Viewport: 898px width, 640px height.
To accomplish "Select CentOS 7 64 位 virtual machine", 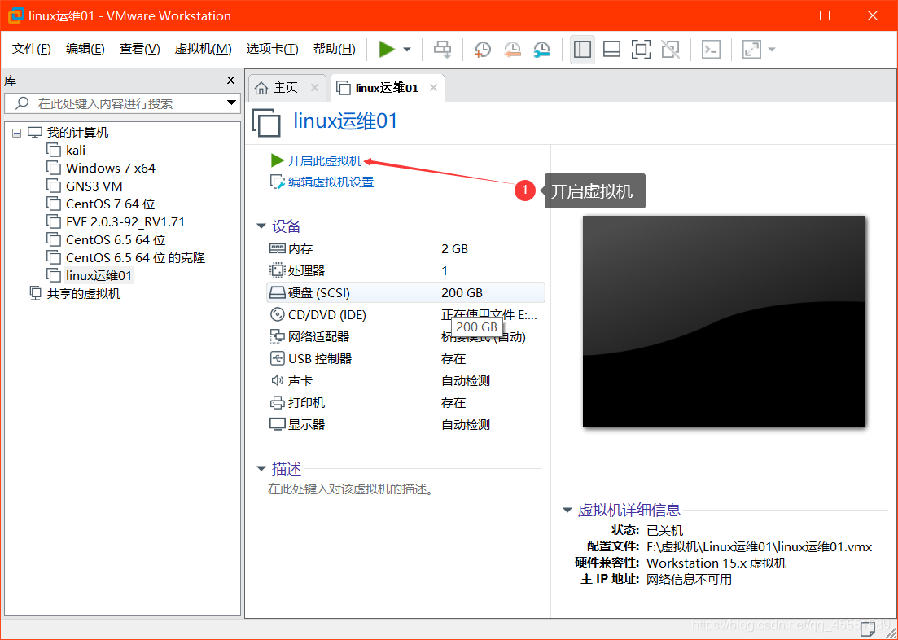I will (x=110, y=204).
